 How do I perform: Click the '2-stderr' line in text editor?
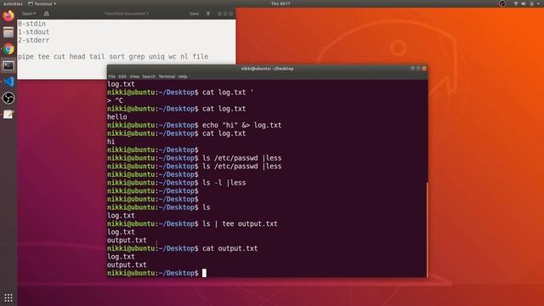click(34, 40)
